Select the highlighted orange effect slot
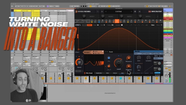 (117, 21)
